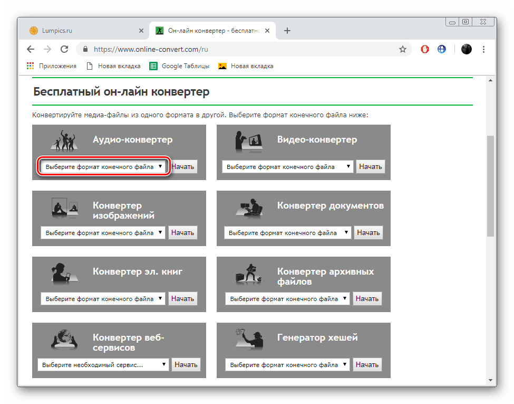This screenshot has height=404, width=514.
Task: Click the page reload icon
Action: click(x=64, y=49)
